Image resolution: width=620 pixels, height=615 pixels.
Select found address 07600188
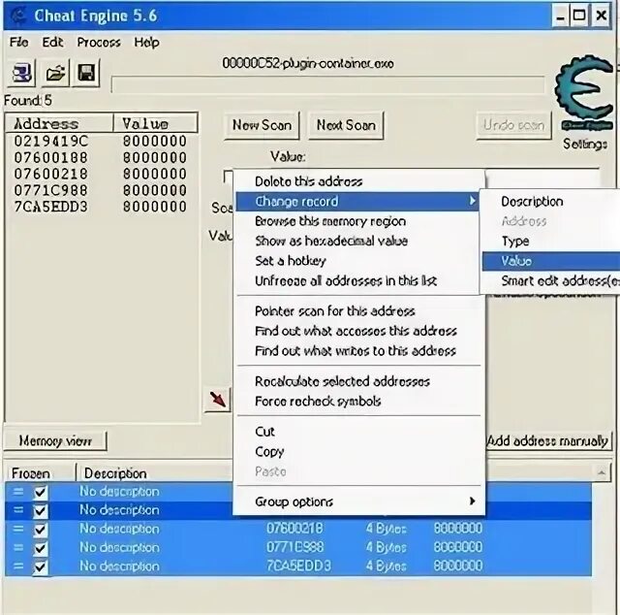pos(51,157)
